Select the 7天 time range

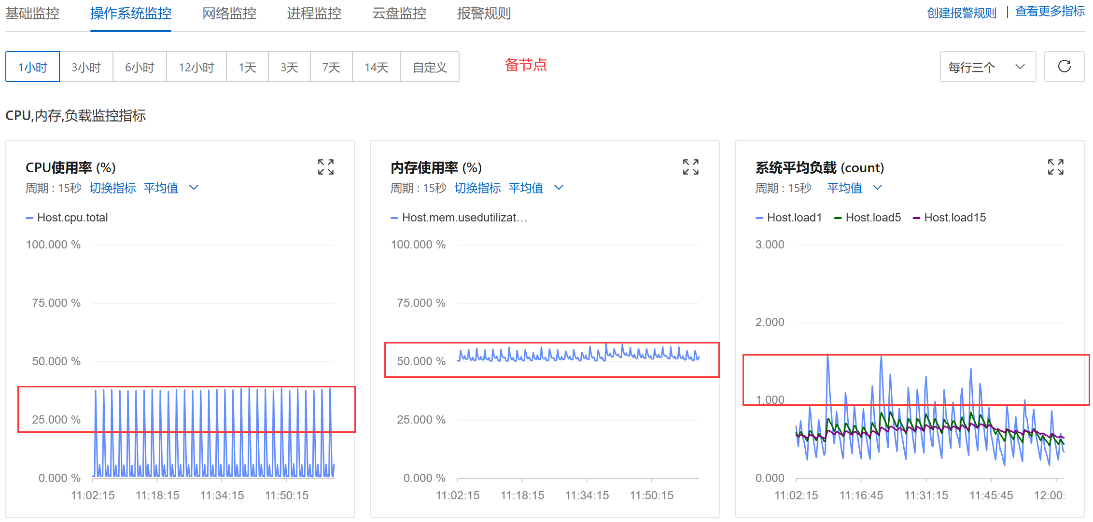click(x=332, y=67)
